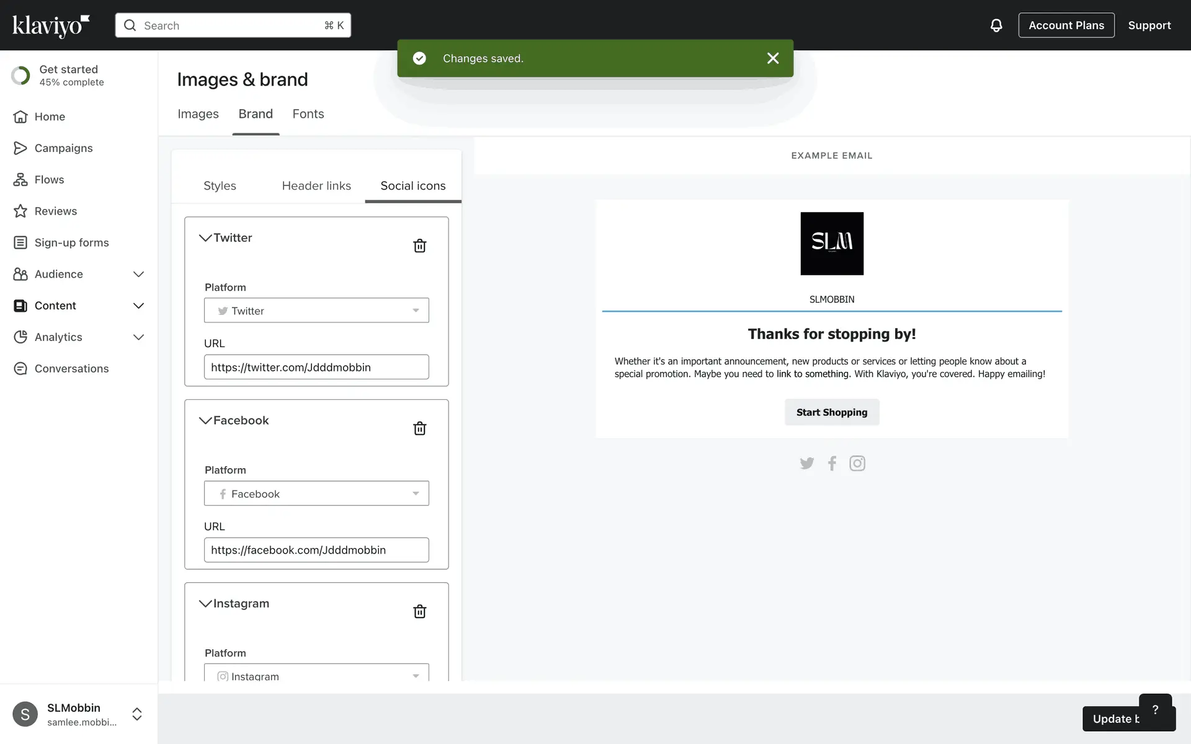
Task: Open notifications bell
Action: tap(996, 25)
